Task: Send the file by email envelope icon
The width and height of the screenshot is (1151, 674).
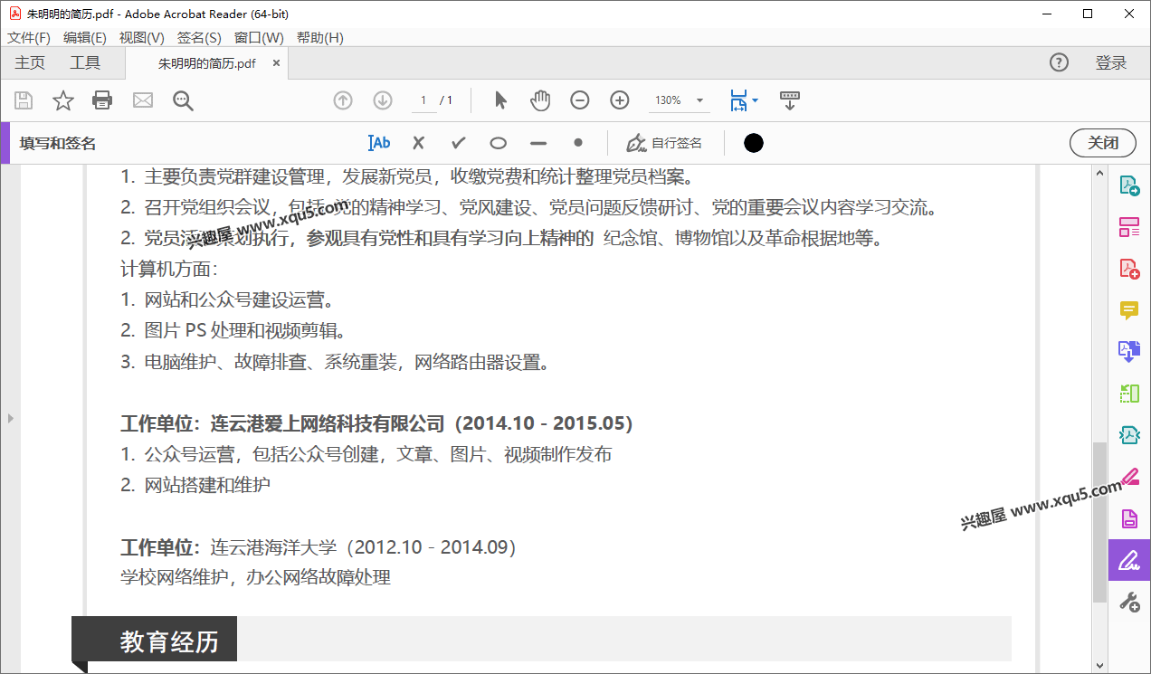Action: click(x=143, y=100)
